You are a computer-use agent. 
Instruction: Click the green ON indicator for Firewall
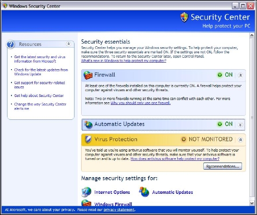pyautogui.click(x=220, y=75)
